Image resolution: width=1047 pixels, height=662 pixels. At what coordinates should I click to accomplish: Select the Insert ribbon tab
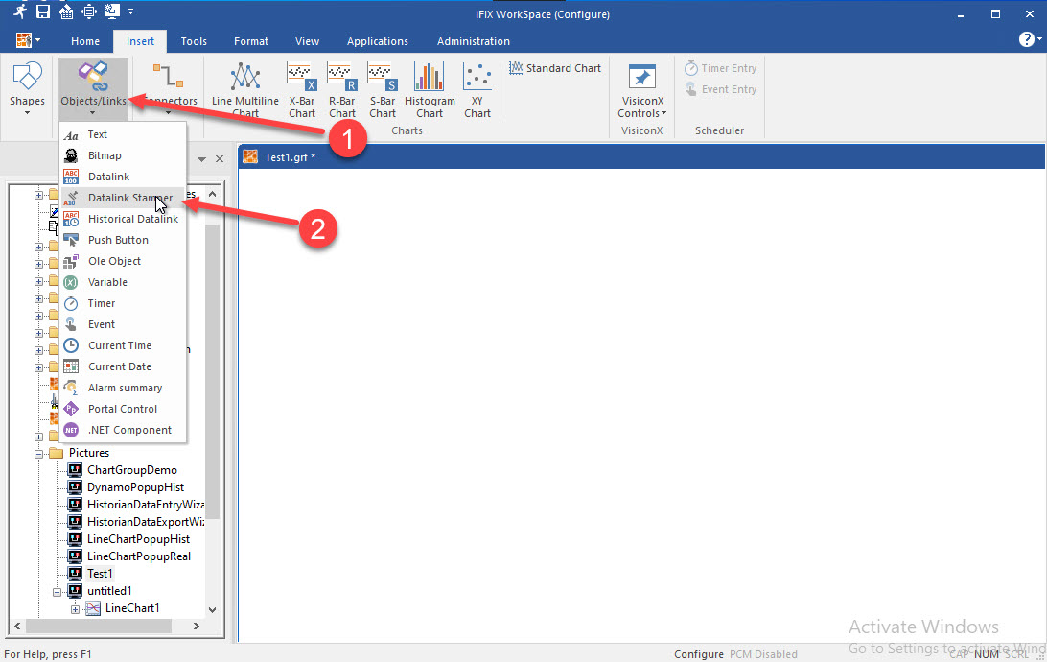(x=140, y=41)
